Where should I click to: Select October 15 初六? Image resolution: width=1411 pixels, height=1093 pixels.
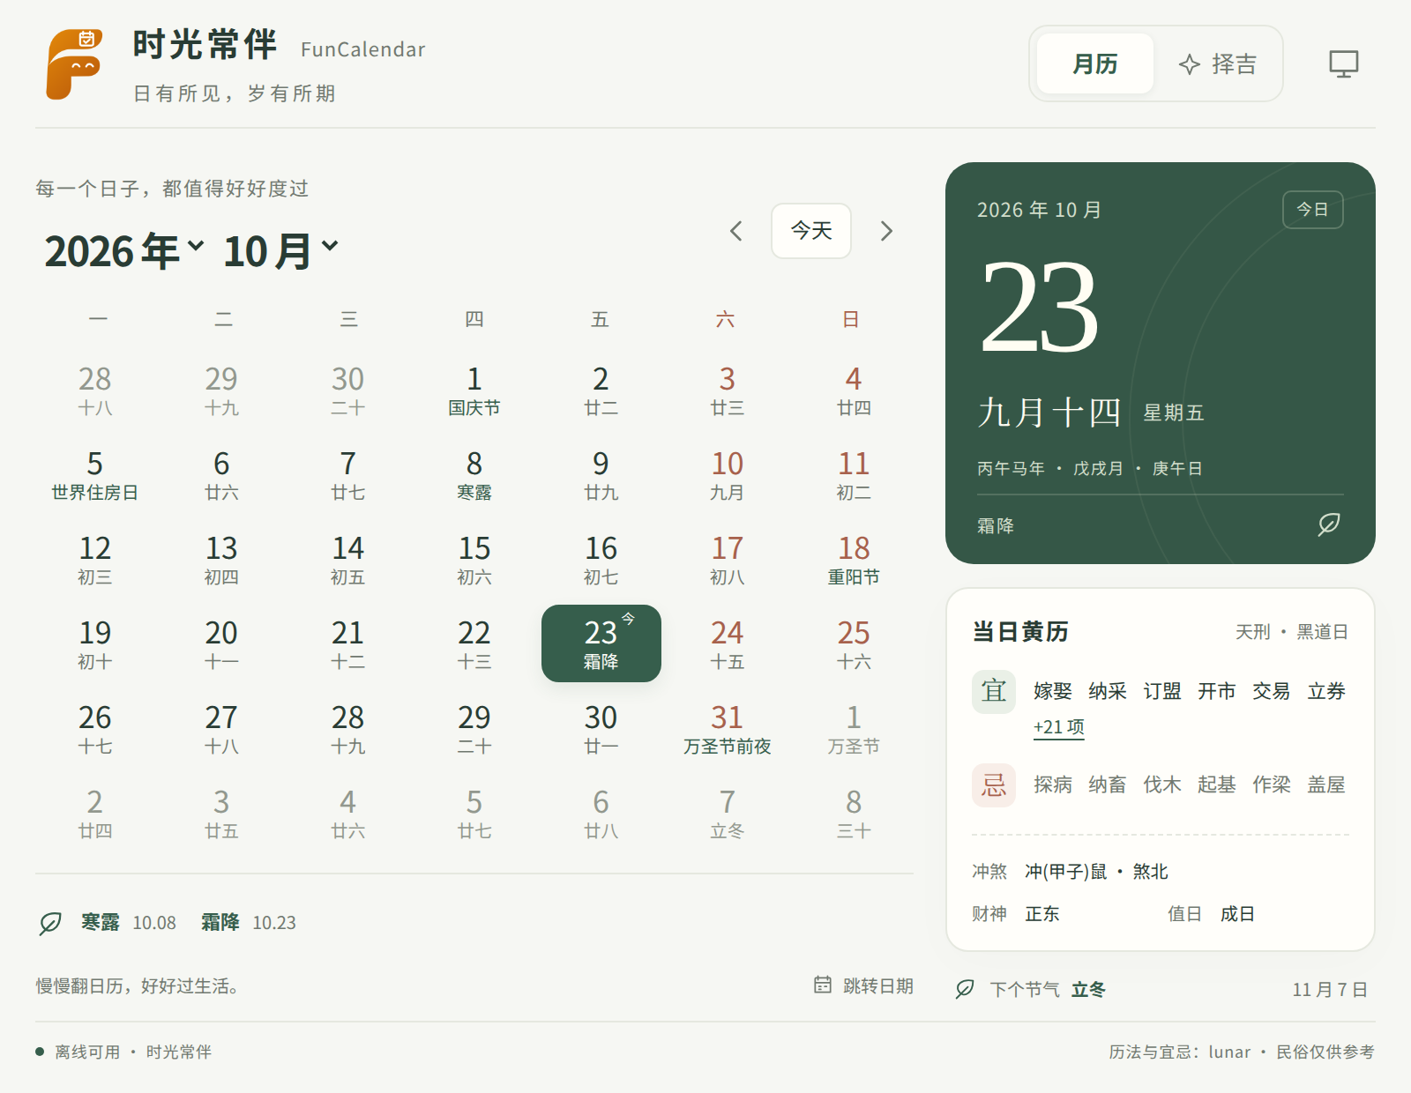click(474, 559)
